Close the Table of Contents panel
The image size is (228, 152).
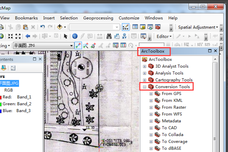pos(40,59)
